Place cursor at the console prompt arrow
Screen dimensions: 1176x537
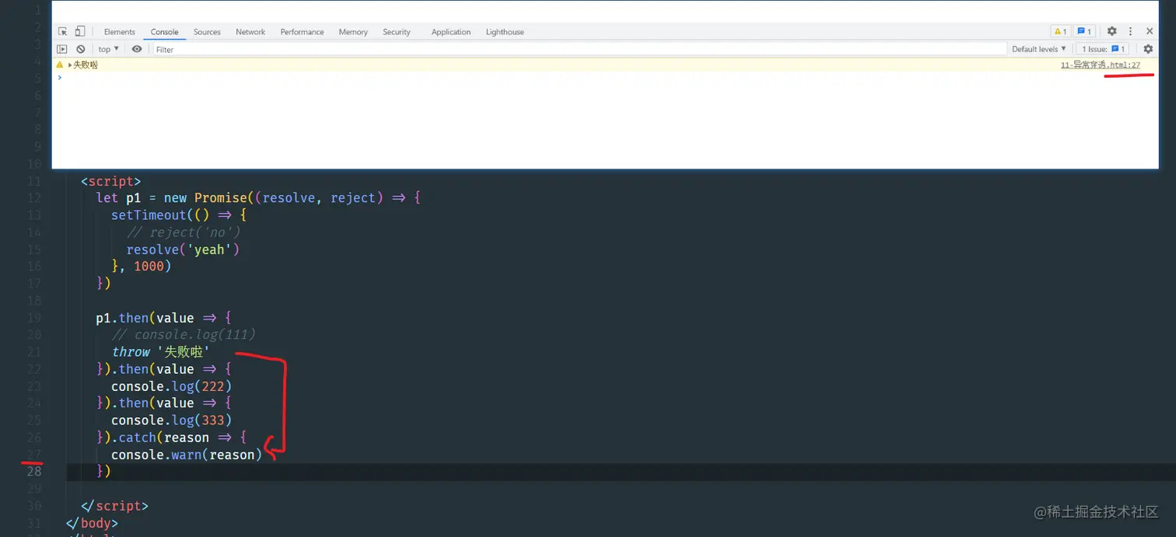(60, 77)
